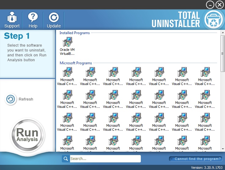Viewport: 225px width, 170px height.
Task: Select second Visual C++ item in Microsoft Programs top row
Action: point(90,76)
